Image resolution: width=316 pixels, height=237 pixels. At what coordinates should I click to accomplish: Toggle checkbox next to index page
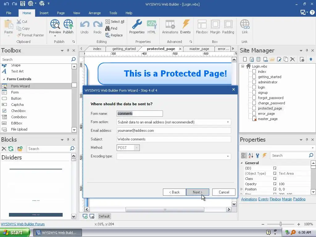pos(254,71)
